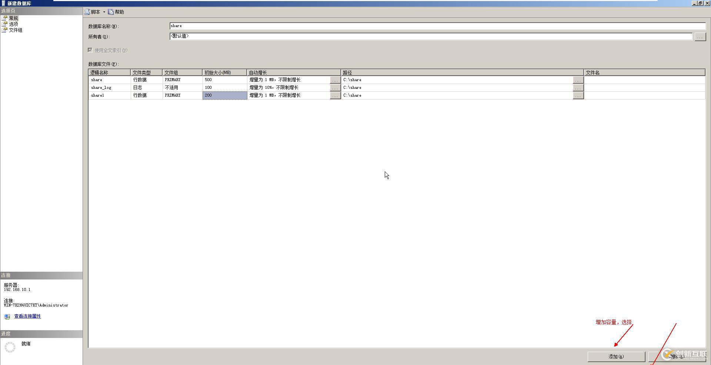This screenshot has width=711, height=365.
Task: Click the 路径 column header
Action: pyautogui.click(x=463, y=73)
